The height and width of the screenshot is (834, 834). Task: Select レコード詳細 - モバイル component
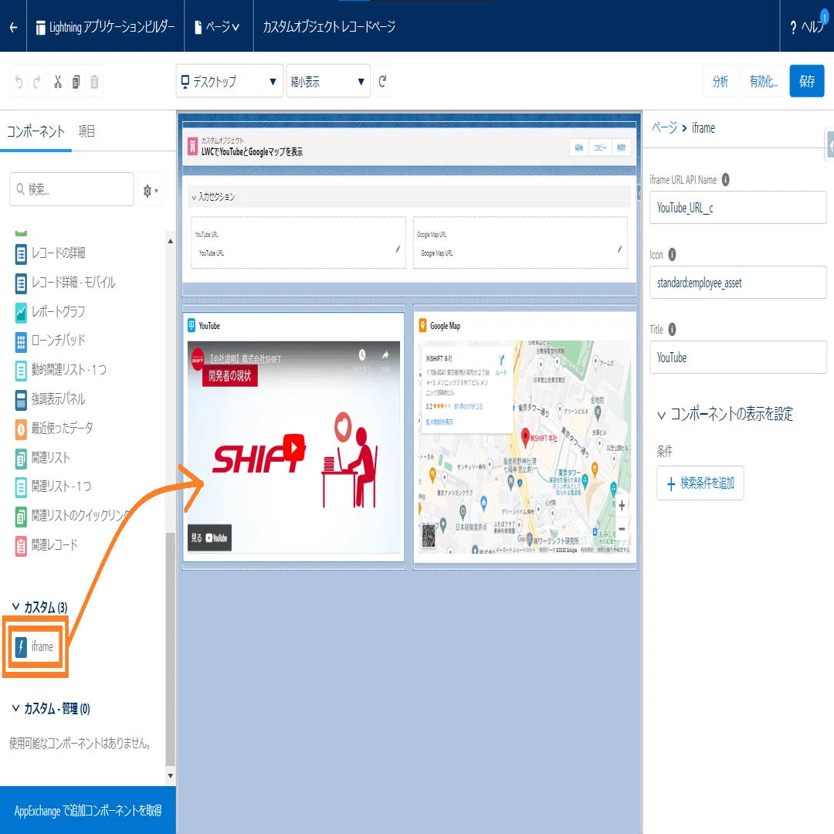click(x=65, y=283)
